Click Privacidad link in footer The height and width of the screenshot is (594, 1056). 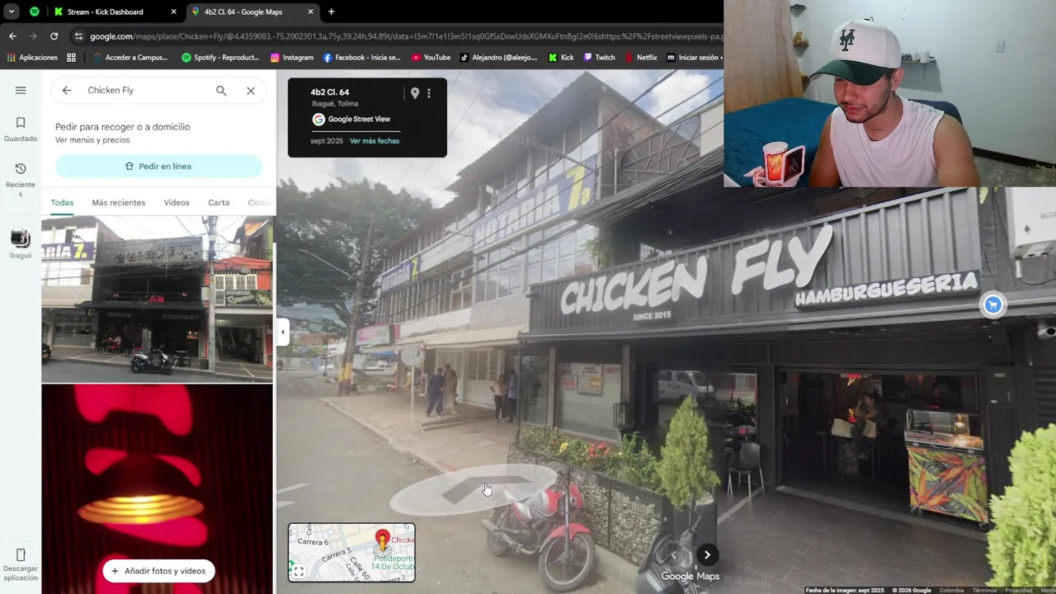(1018, 590)
